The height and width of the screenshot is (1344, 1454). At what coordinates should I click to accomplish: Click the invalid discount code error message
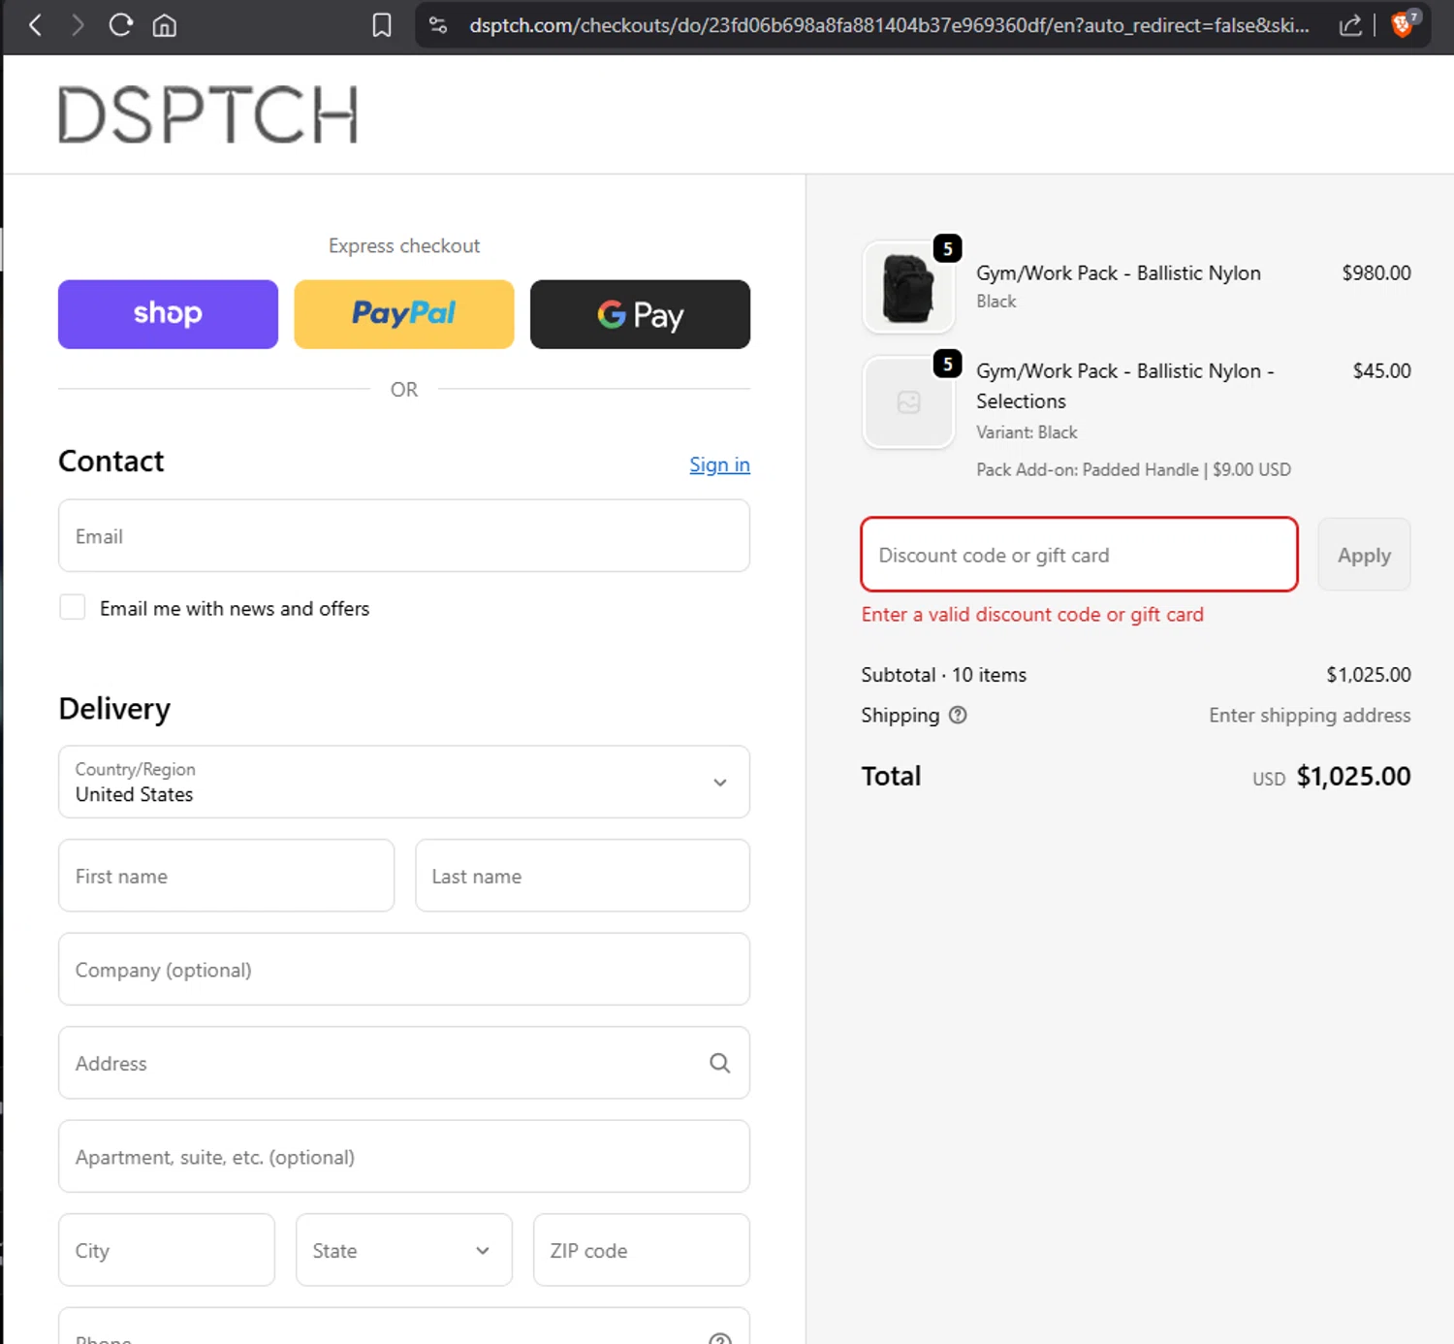point(1032,615)
